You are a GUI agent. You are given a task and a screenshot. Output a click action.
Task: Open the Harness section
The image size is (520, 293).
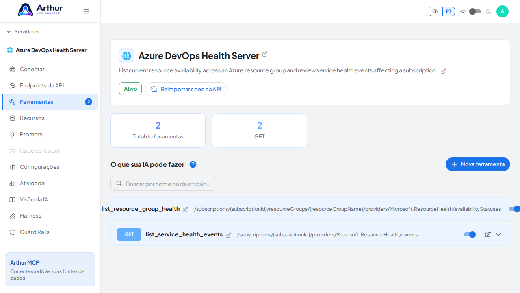point(50,216)
